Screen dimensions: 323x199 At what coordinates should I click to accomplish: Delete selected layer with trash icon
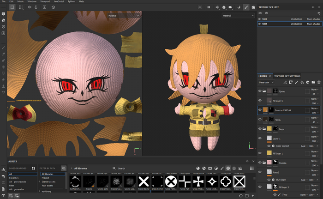pos(319,82)
